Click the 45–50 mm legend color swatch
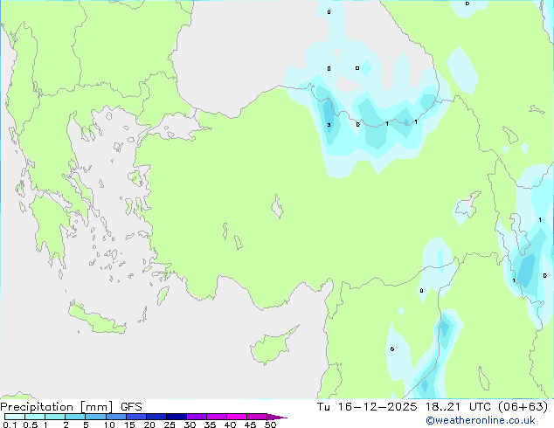554x428 pixels. pos(257,417)
